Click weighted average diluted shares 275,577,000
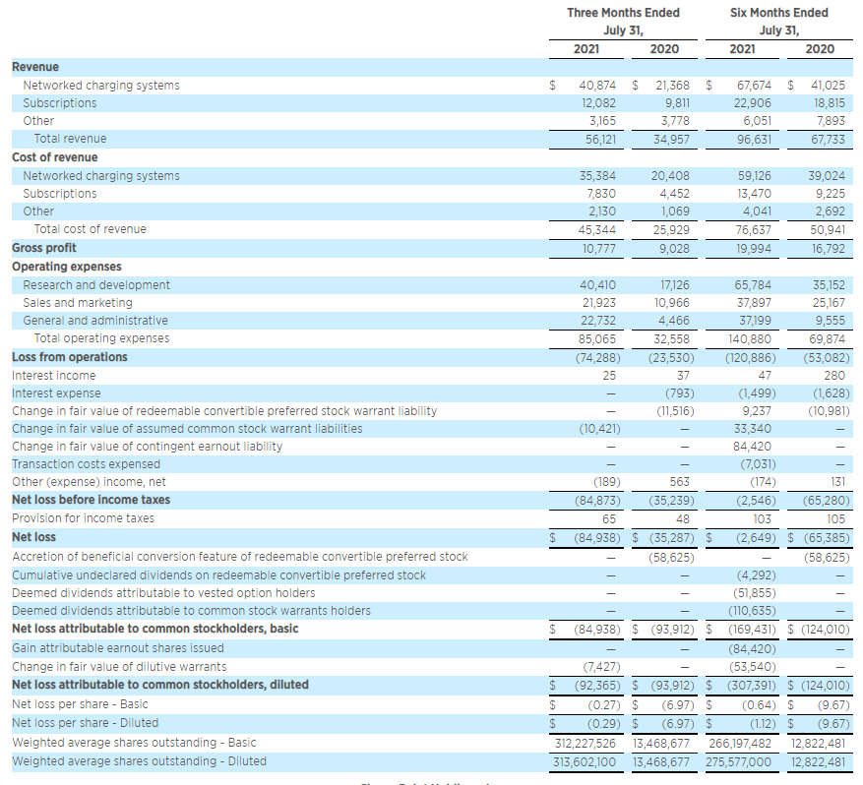The width and height of the screenshot is (863, 785). (x=739, y=762)
